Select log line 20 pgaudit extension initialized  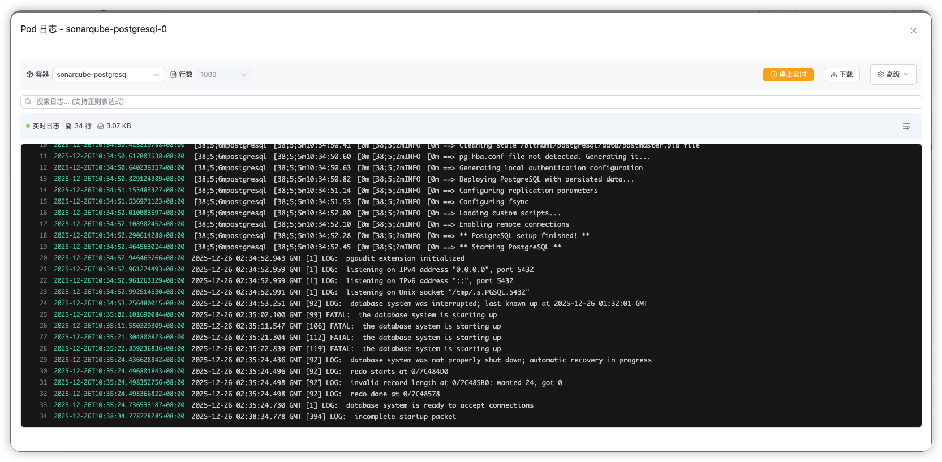(x=405, y=258)
